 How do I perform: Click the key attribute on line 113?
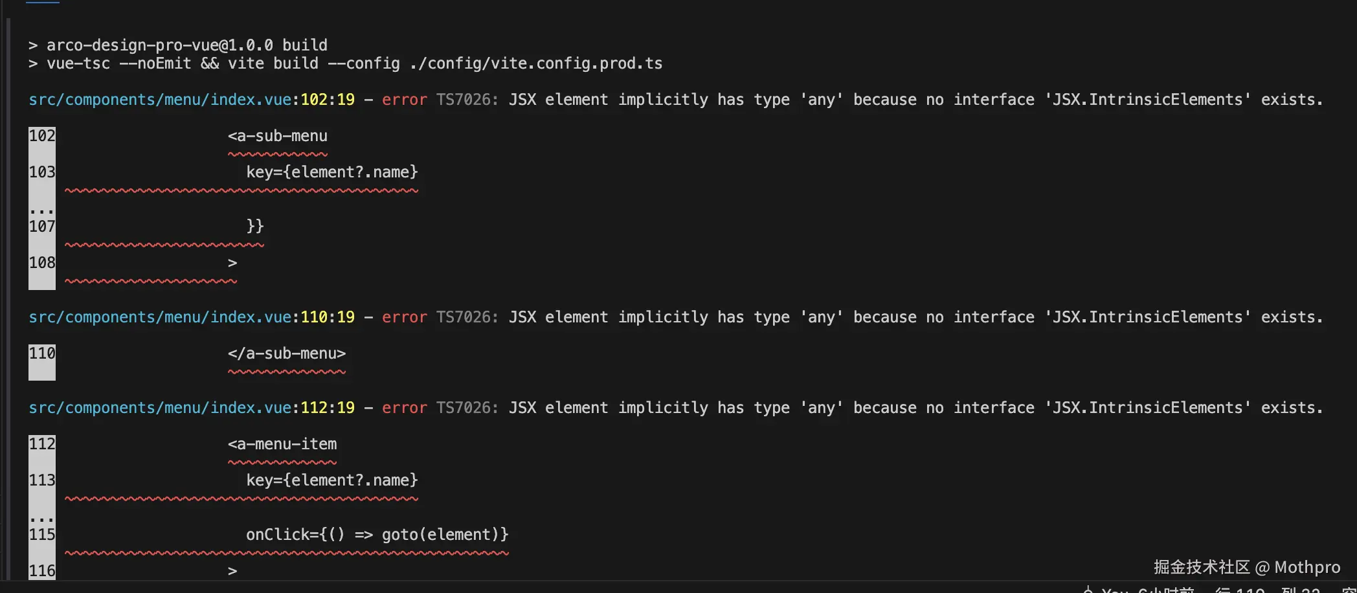click(331, 480)
